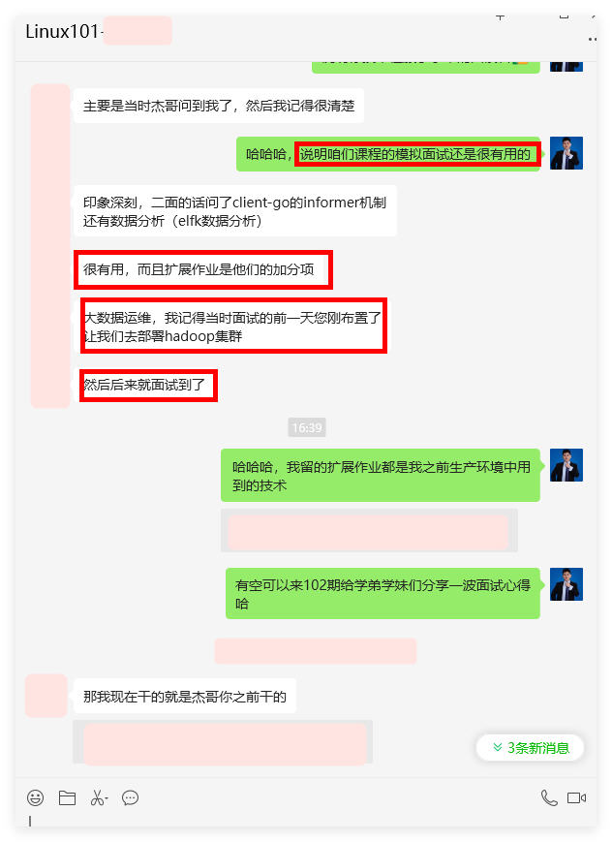The height and width of the screenshot is (842, 612).
Task: Open the emoji picker smiley icon
Action: tap(36, 797)
